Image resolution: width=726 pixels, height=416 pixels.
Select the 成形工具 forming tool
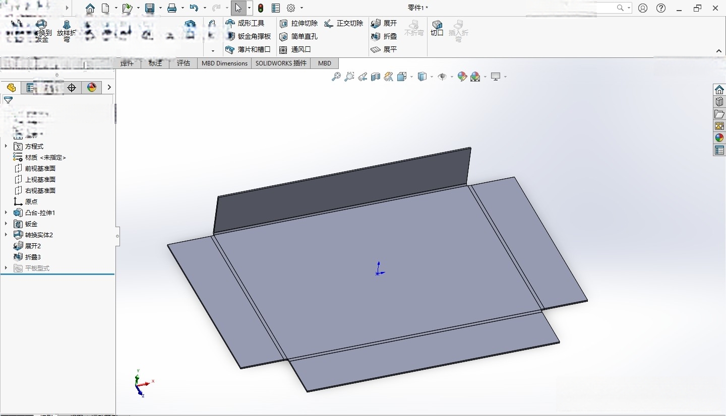[x=245, y=23]
